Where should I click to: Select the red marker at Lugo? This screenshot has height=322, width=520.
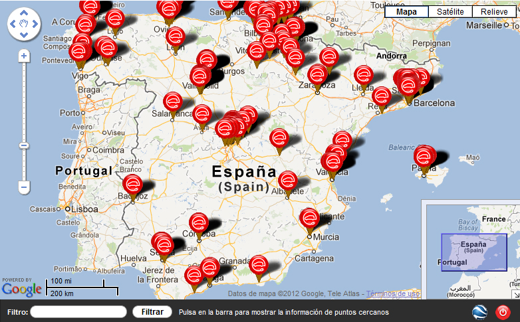(115, 19)
